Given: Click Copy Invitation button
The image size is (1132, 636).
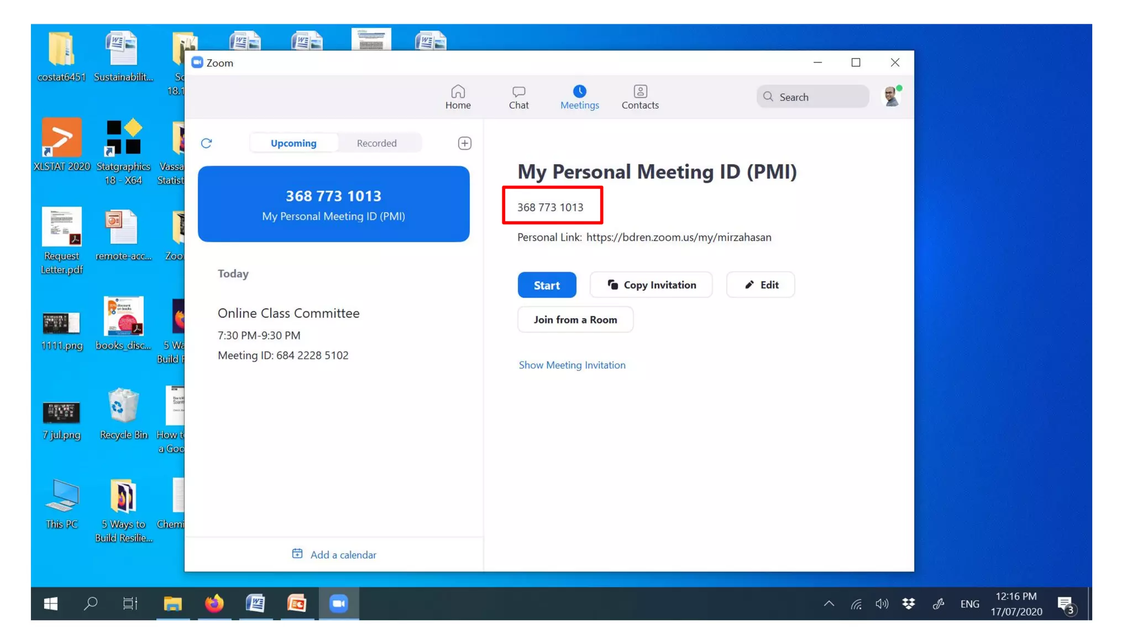Looking at the screenshot, I should pyautogui.click(x=651, y=285).
